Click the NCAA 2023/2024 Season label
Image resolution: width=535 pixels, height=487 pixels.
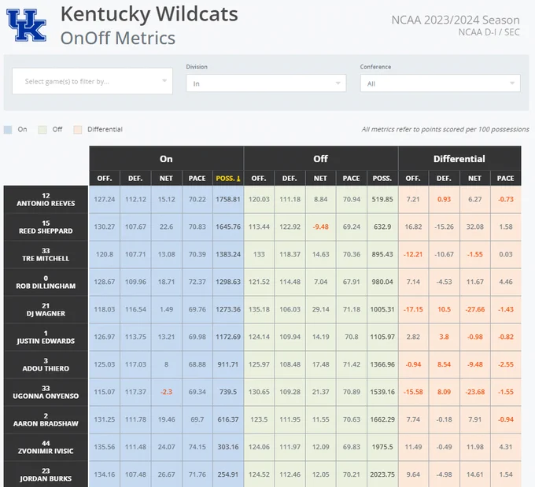click(456, 20)
